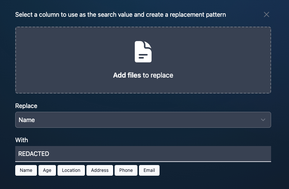Click the 'Replace' field label
Screen dimensions: 289x189
[x=26, y=106]
